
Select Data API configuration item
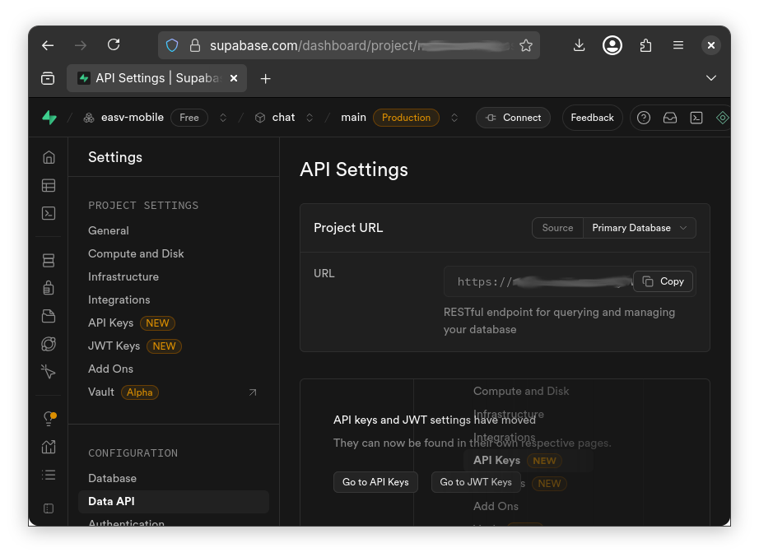174,501
